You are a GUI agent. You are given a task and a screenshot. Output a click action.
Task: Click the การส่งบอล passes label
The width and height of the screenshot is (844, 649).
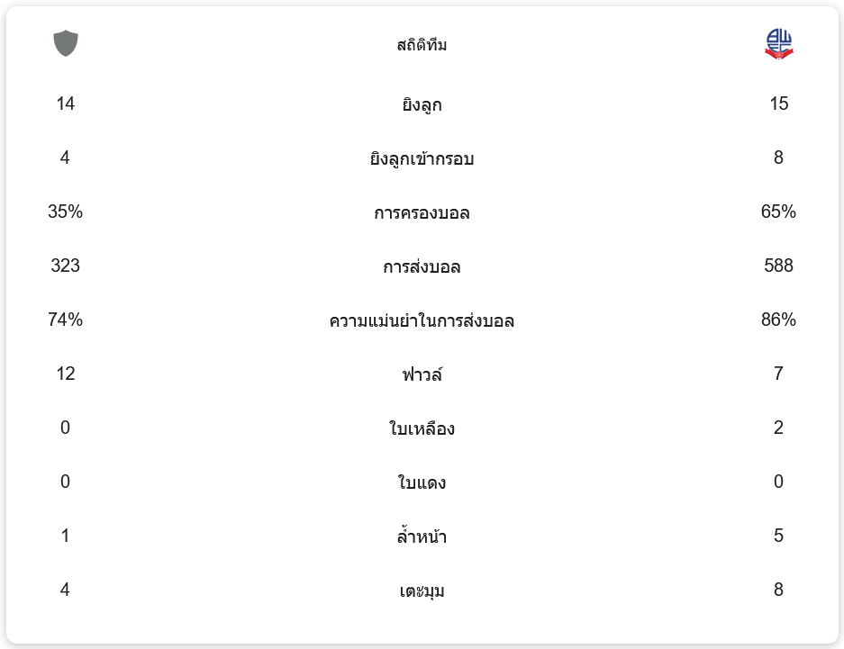(x=422, y=267)
